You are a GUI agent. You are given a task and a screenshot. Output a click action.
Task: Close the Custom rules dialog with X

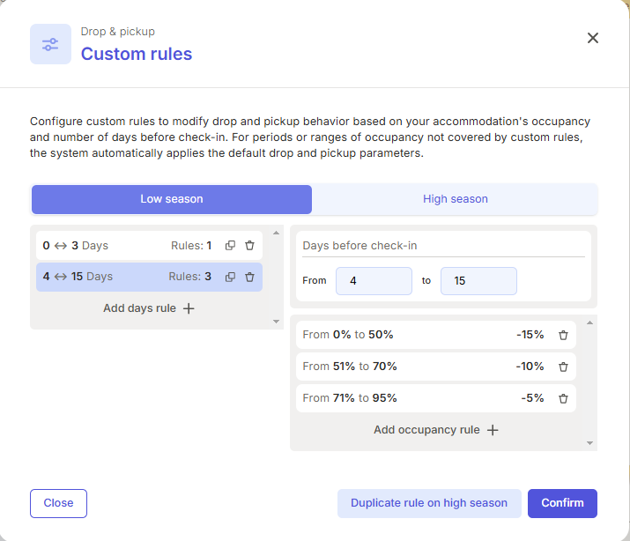pos(593,38)
